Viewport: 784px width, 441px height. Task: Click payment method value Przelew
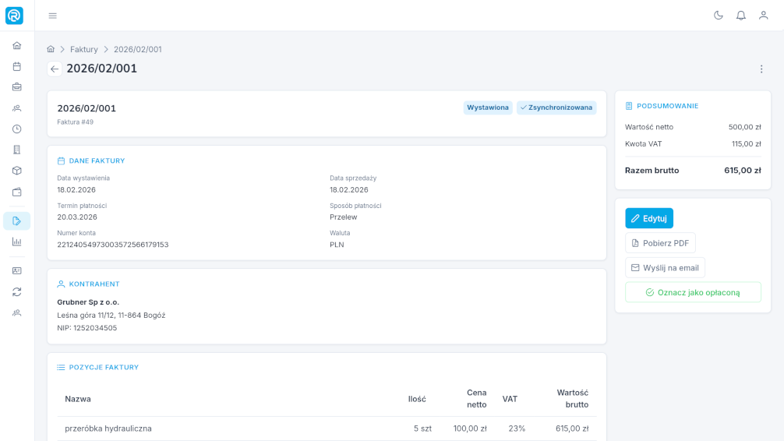tap(344, 217)
